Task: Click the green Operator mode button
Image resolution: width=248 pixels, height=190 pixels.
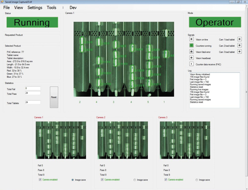Action: click(215, 22)
